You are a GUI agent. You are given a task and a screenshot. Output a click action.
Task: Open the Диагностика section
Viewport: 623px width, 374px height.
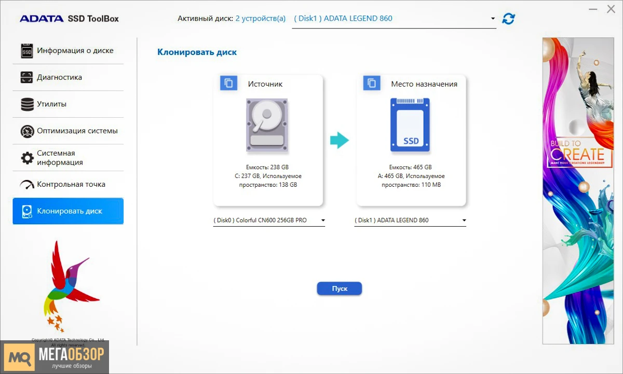point(68,78)
